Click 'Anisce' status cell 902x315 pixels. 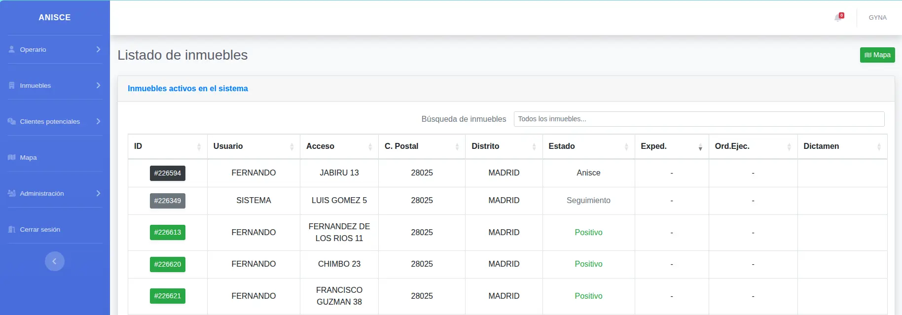(588, 173)
